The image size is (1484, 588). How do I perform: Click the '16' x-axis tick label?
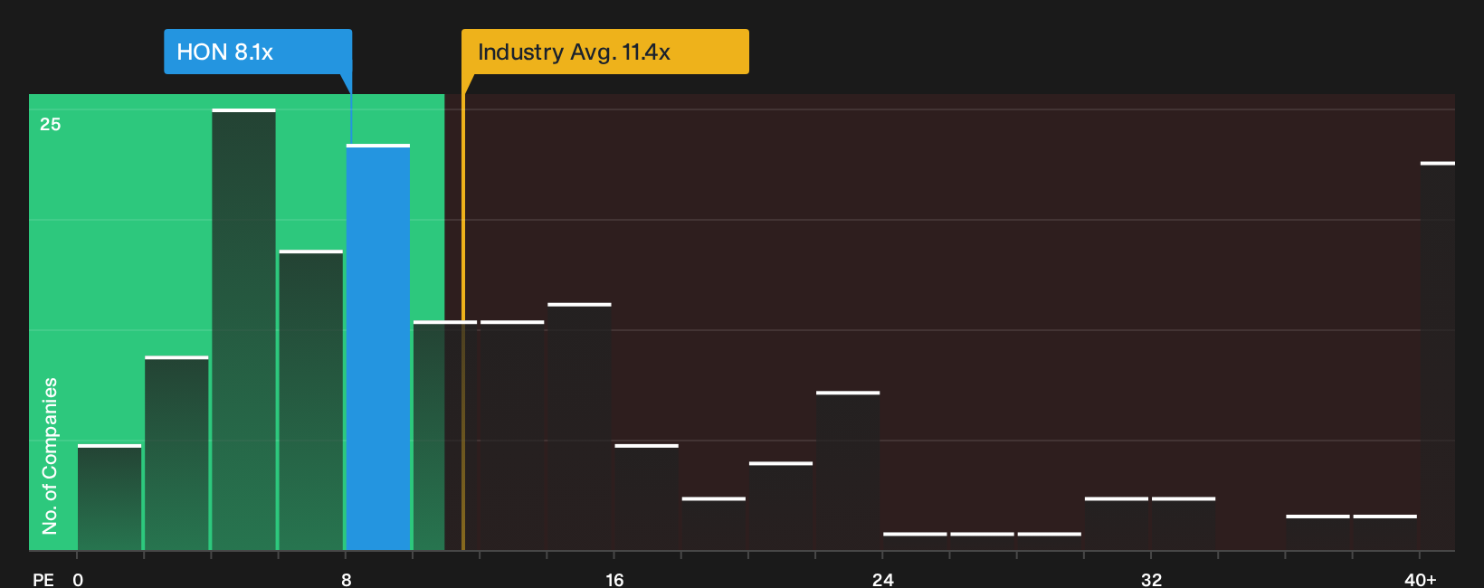614,579
